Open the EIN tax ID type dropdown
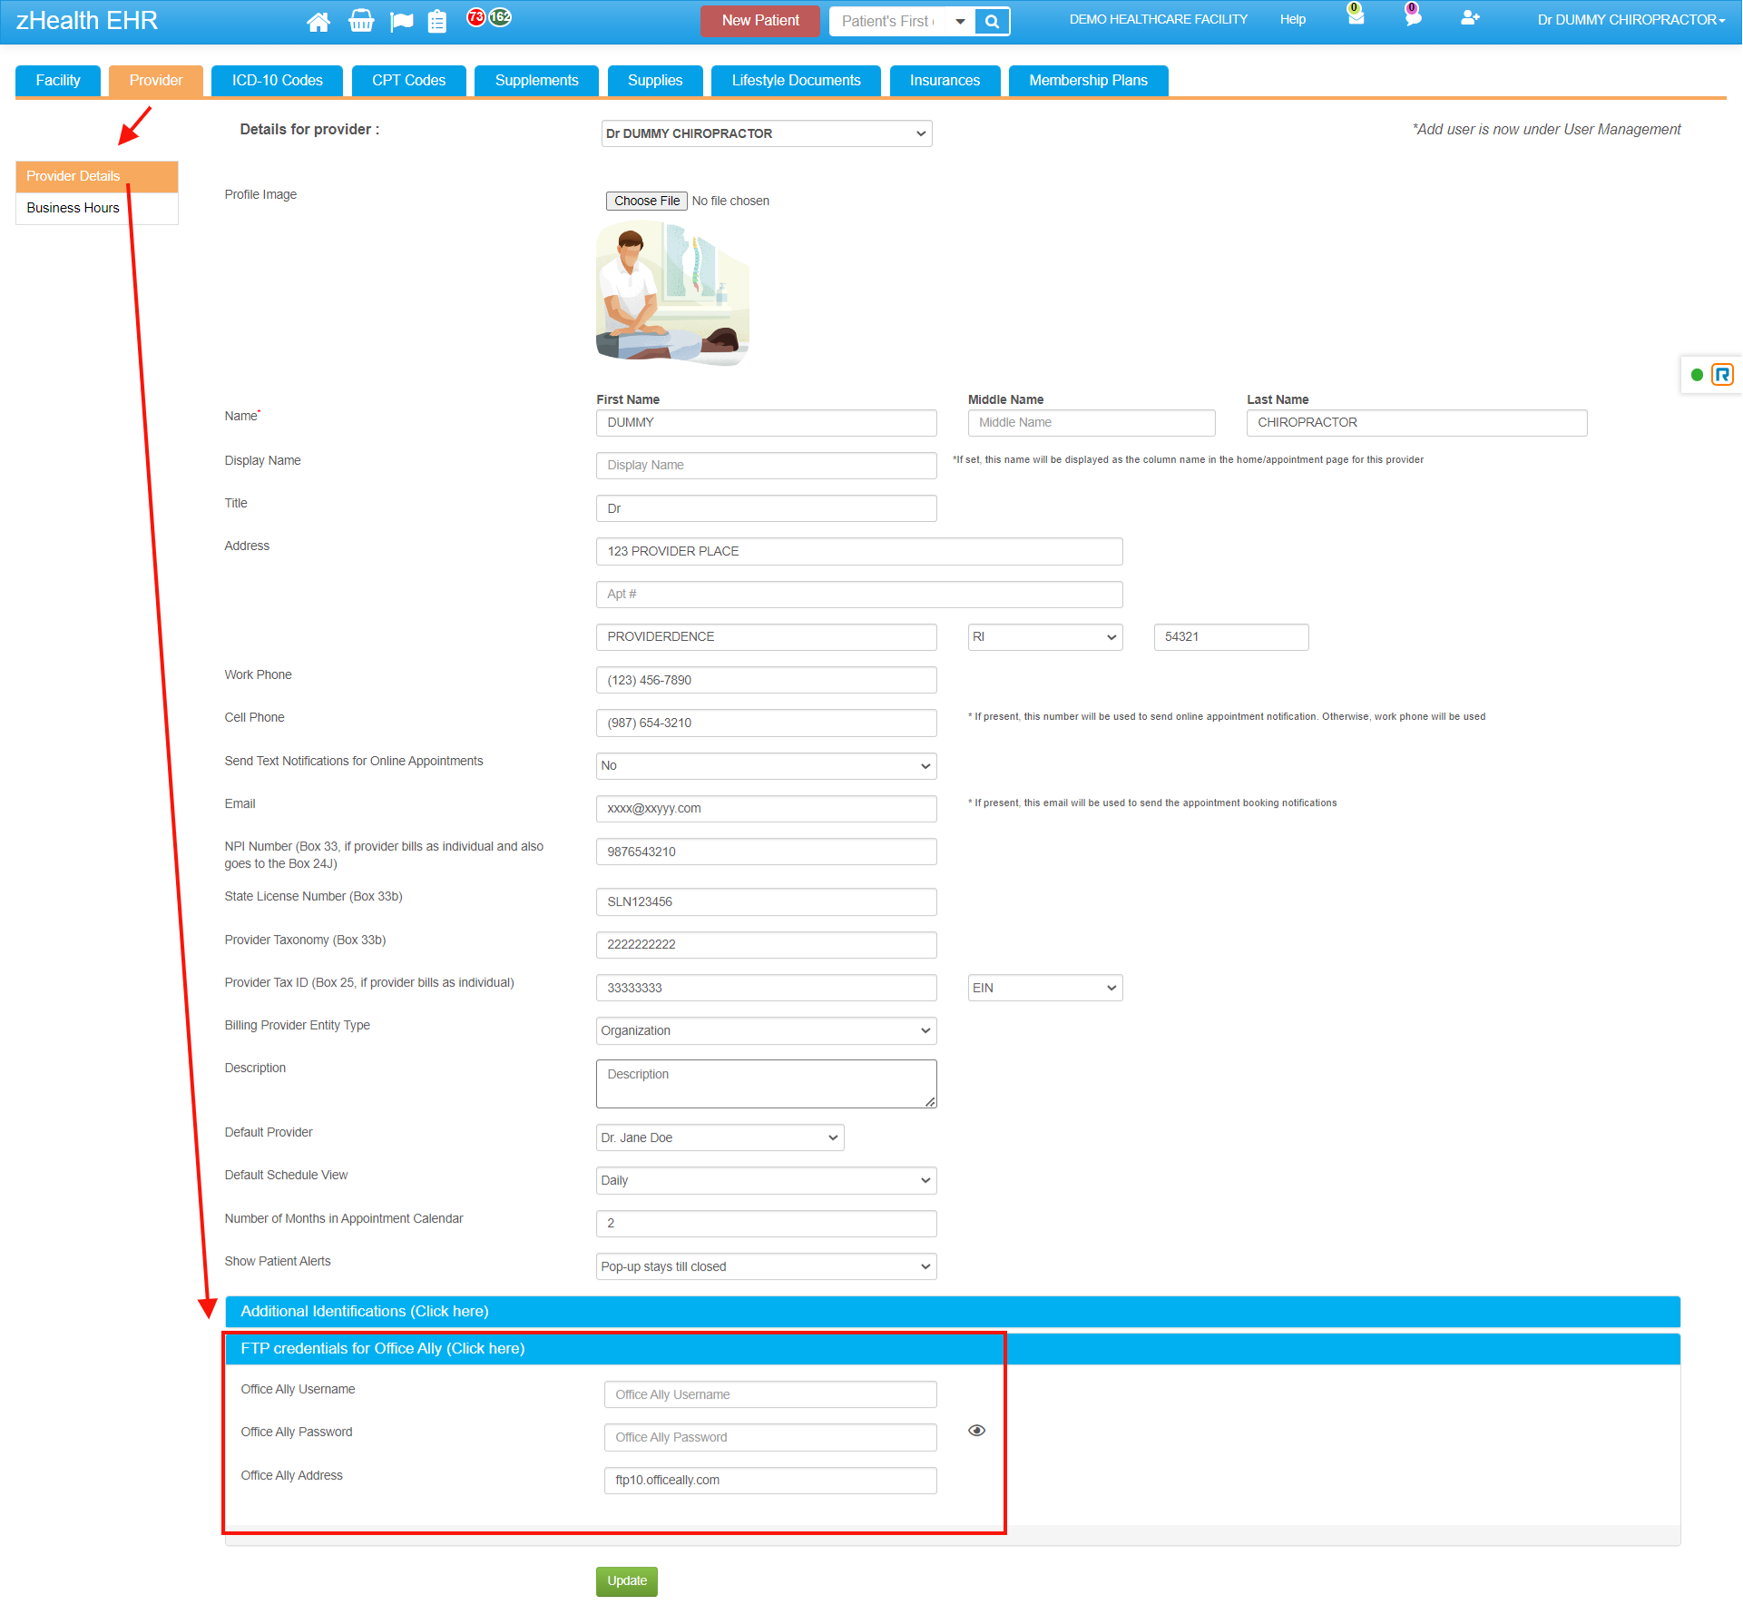The height and width of the screenshot is (1614, 1743). [x=1045, y=989]
